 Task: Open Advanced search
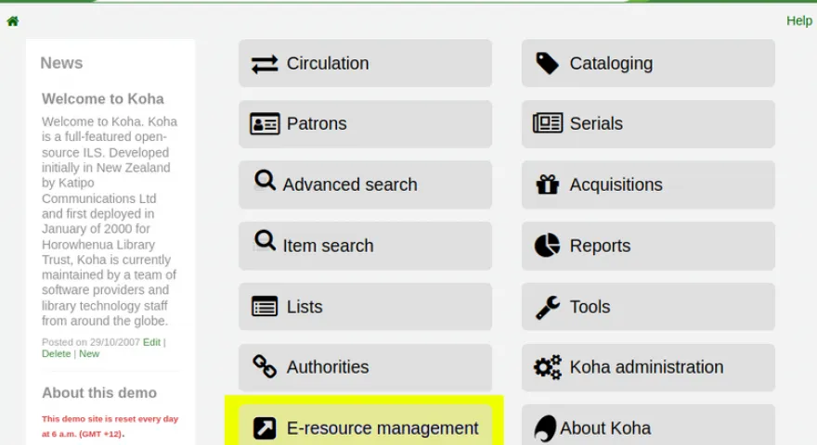[365, 184]
